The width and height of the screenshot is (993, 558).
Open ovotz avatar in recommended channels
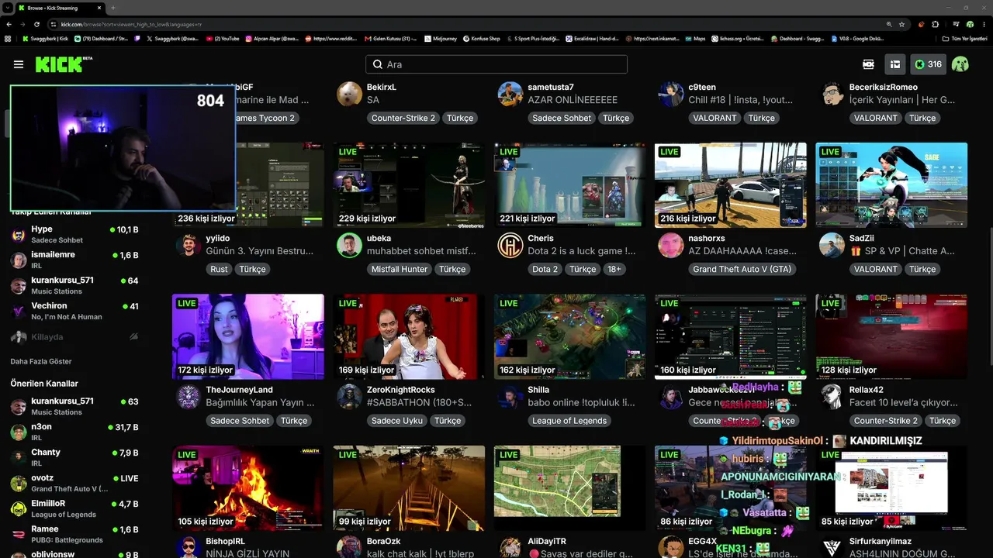(19, 484)
